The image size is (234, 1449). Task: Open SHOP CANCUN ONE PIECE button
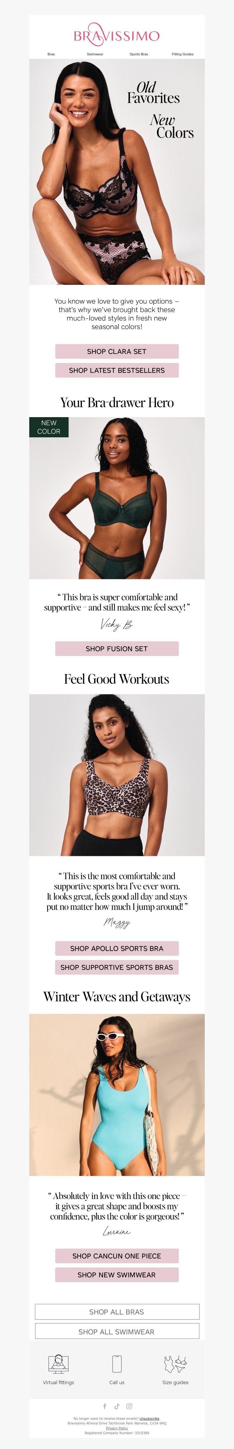[117, 1256]
